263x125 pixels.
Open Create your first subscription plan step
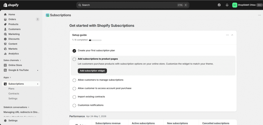[x=96, y=51]
